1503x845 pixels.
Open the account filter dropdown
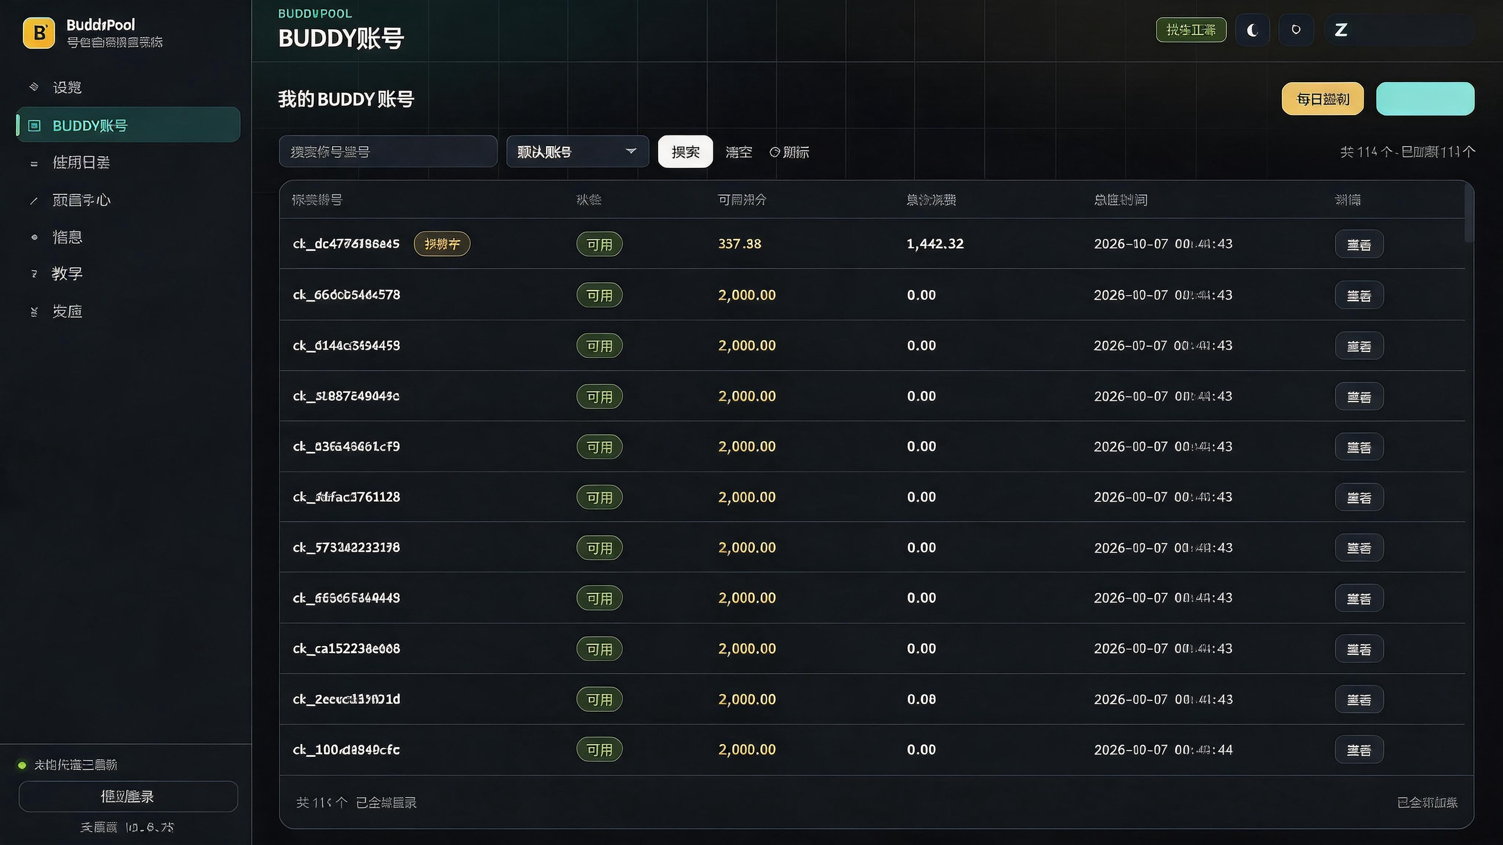pos(577,152)
